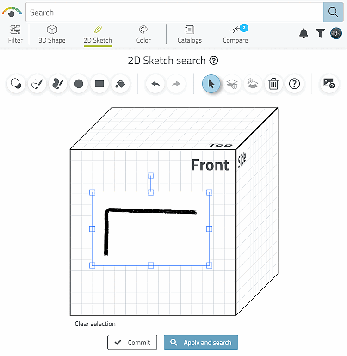This screenshot has width=347, height=356.
Task: Select the 2D Sketch tab
Action: [x=98, y=35]
